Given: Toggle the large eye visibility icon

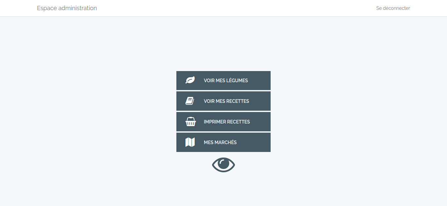Looking at the screenshot, I should coord(223,165).
